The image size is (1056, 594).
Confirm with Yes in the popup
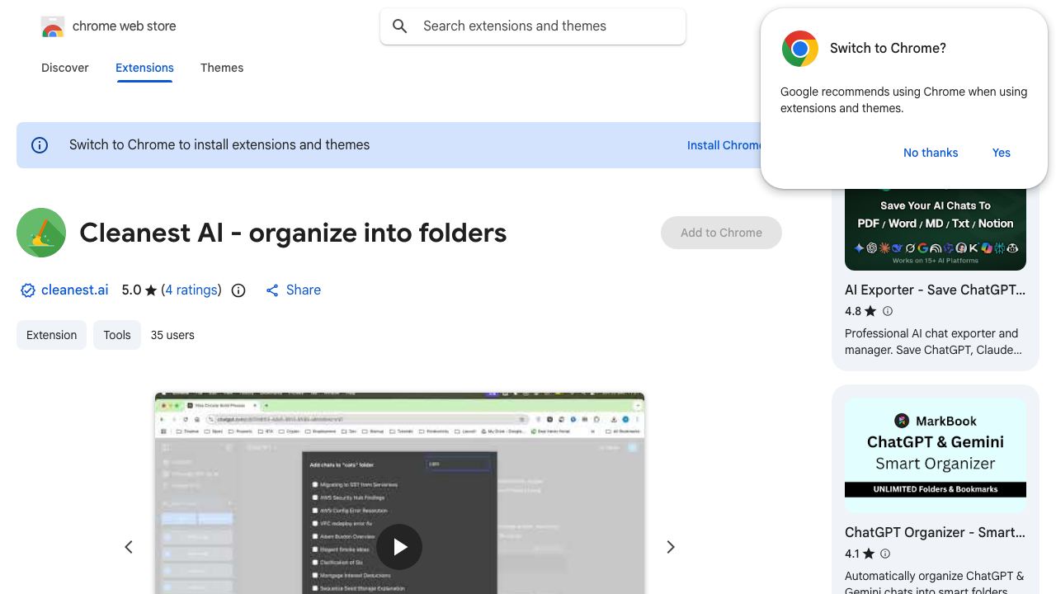(1002, 153)
